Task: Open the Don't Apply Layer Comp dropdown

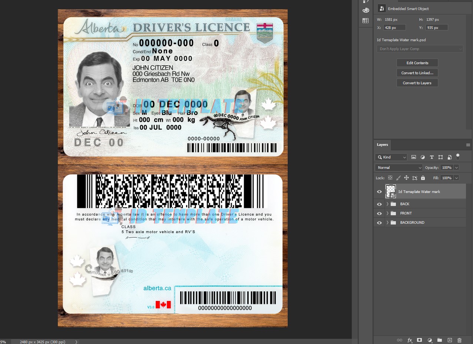Action: (420, 49)
